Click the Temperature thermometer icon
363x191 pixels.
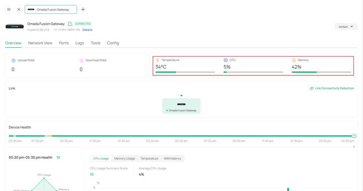coord(157,60)
